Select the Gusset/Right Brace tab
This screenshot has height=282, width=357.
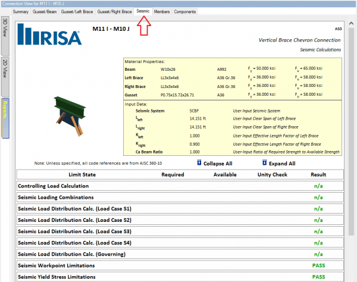115,11
